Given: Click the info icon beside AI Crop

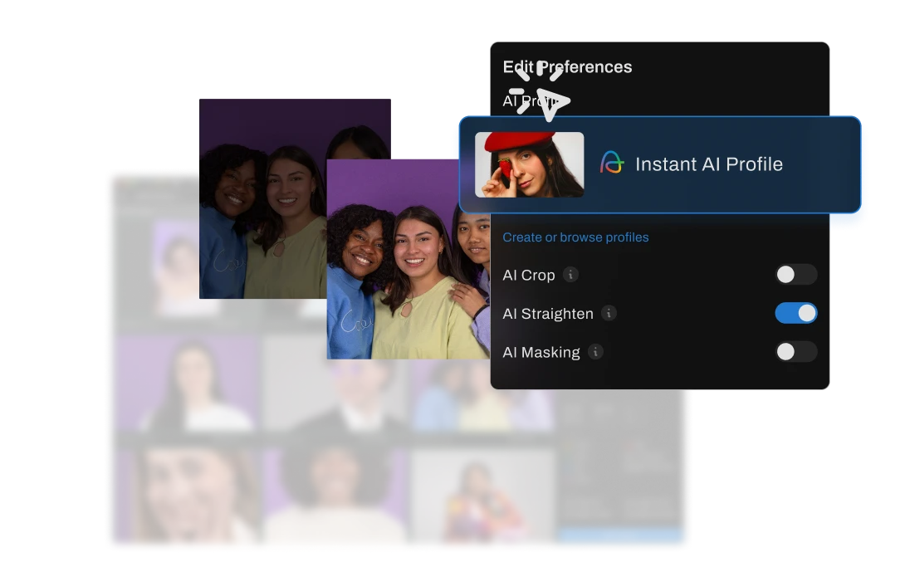Looking at the screenshot, I should pos(570,275).
